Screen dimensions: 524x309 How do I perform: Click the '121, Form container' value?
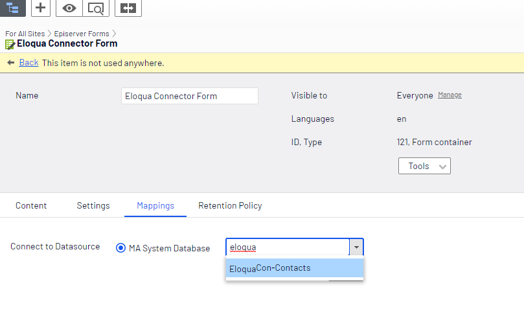tap(434, 142)
